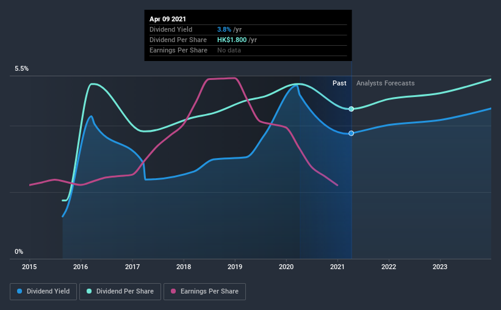Image resolution: width=501 pixels, height=310 pixels.
Task: Click the 2021 x-axis label
Action: pyautogui.click(x=337, y=267)
